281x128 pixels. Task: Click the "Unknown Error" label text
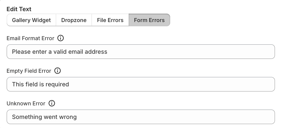tap(26, 104)
